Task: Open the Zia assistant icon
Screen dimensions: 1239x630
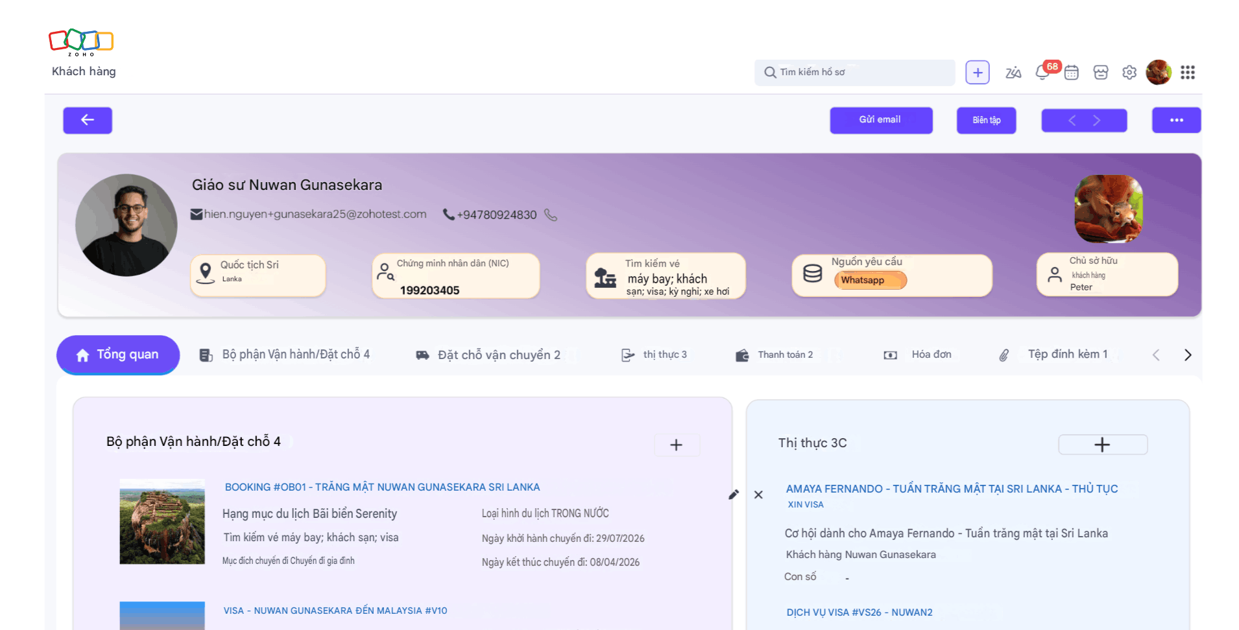Action: tap(1013, 73)
